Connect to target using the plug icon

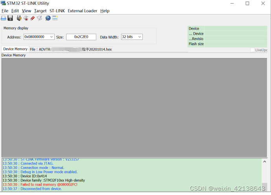click(19, 18)
